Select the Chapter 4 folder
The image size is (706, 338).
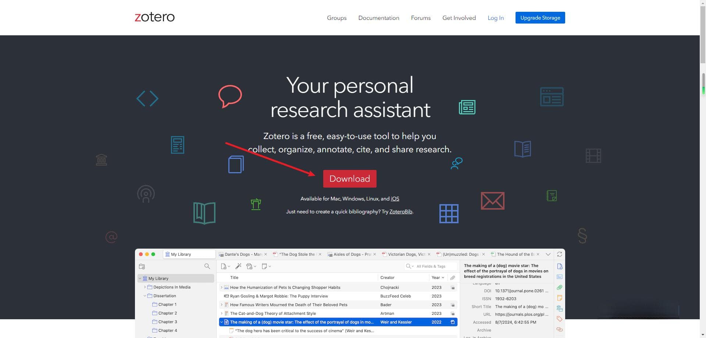[167, 330]
